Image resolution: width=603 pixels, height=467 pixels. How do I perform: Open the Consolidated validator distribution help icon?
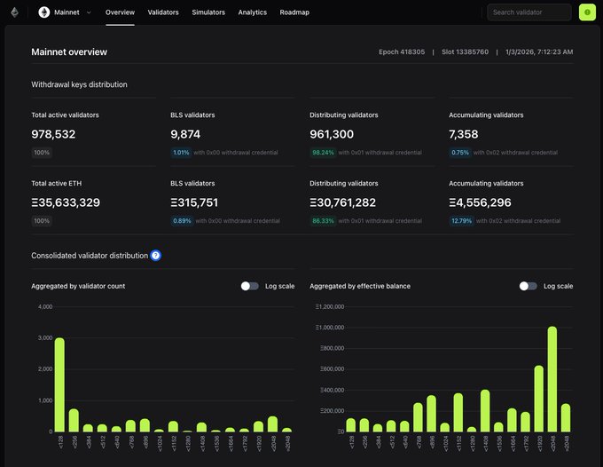click(156, 256)
